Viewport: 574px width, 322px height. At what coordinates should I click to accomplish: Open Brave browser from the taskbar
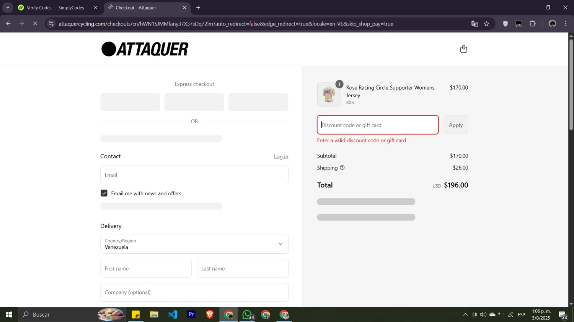(x=210, y=315)
